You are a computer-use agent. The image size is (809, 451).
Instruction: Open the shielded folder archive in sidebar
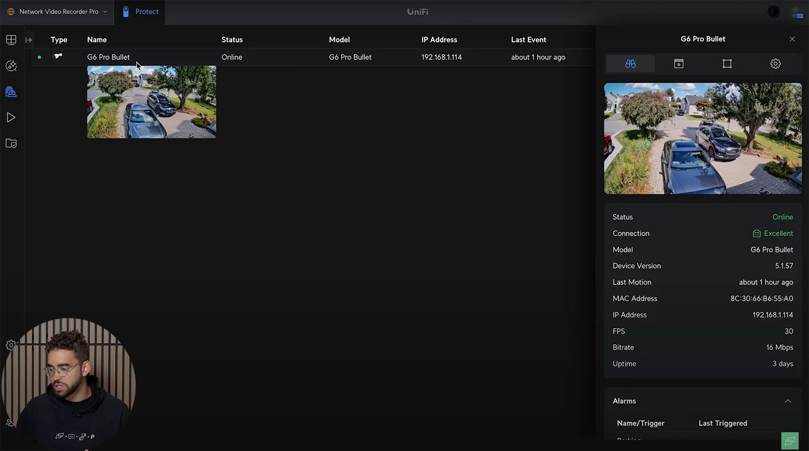click(x=11, y=143)
